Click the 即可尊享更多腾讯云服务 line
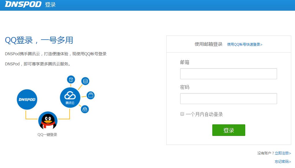This screenshot has width=295, height=168. tap(38, 64)
